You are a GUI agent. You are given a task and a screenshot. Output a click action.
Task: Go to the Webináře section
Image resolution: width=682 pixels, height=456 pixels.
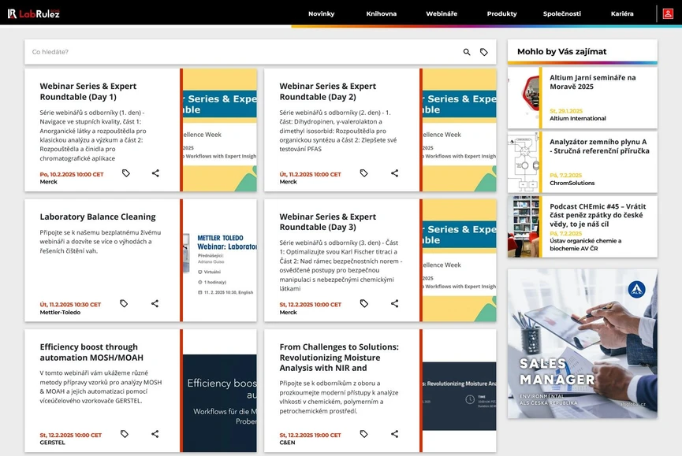point(442,13)
